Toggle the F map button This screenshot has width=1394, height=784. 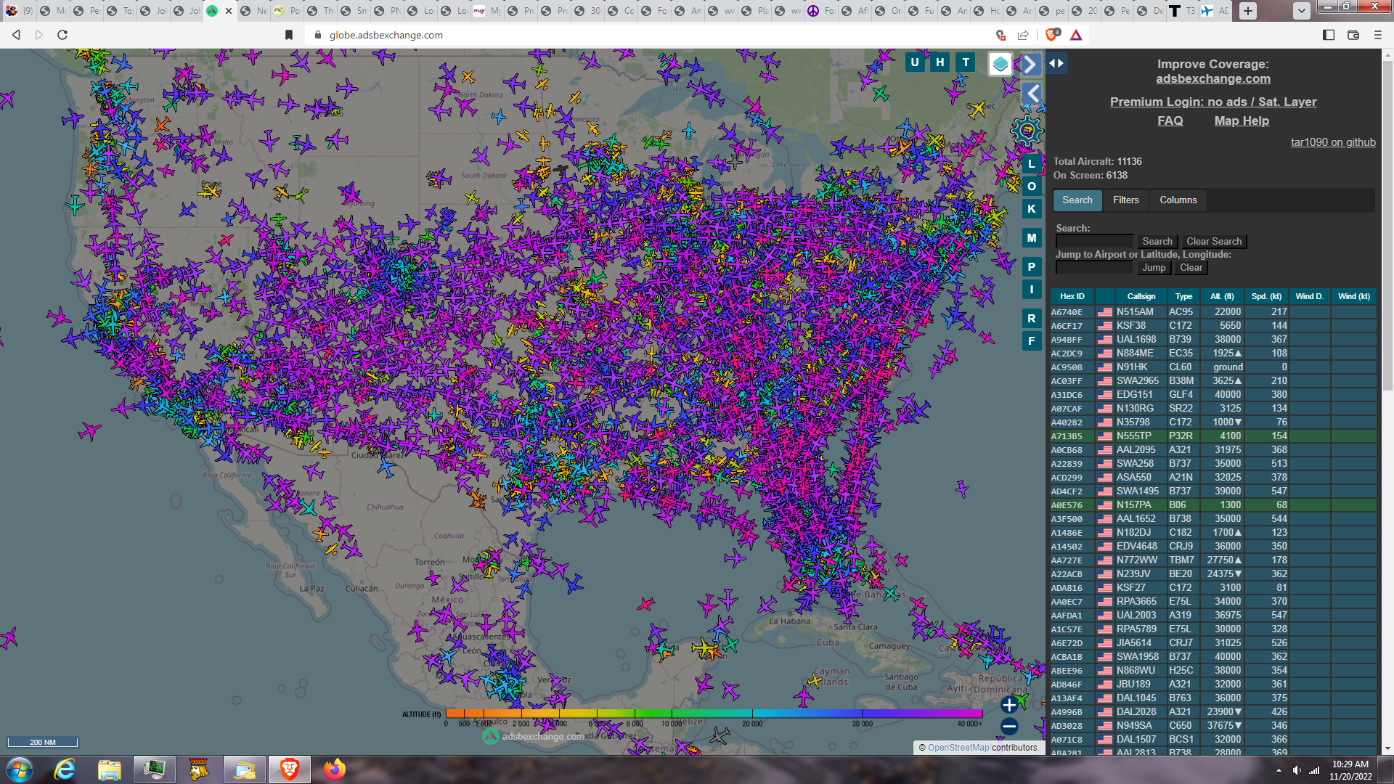pos(1032,341)
